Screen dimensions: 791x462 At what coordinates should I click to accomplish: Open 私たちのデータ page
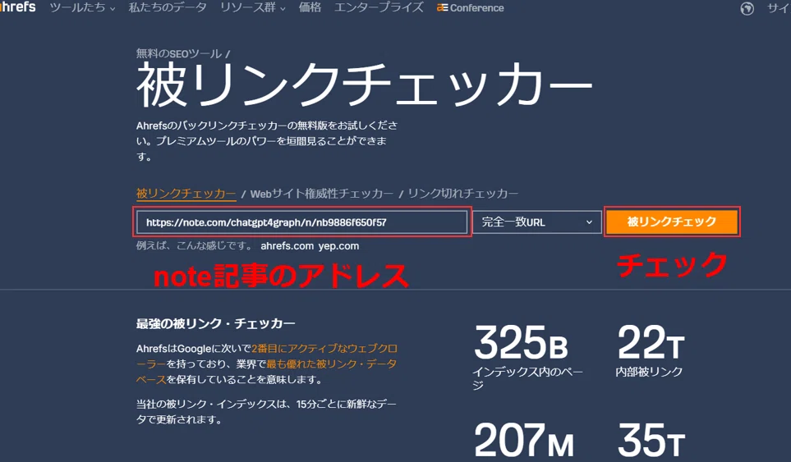pyautogui.click(x=168, y=7)
